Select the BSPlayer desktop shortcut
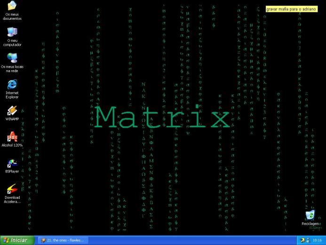Screen dimensions: 326x245 click(12, 163)
